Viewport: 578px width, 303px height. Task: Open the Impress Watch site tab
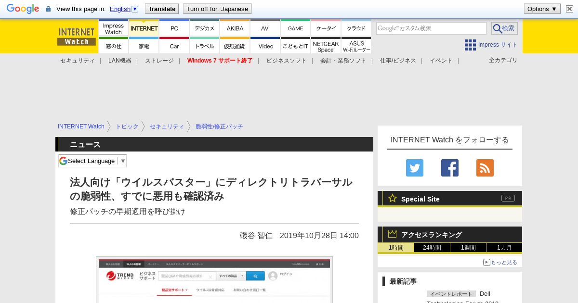[x=113, y=28]
